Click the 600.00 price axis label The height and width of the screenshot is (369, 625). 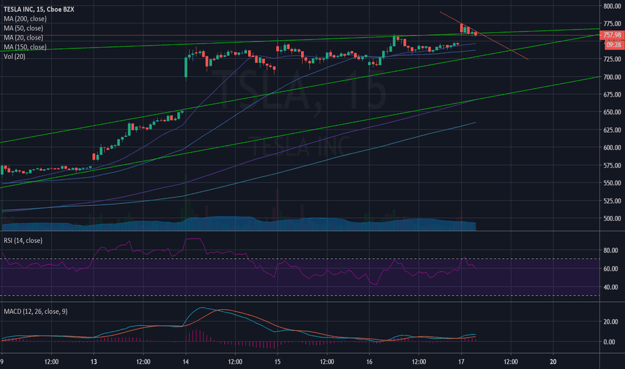coord(612,148)
